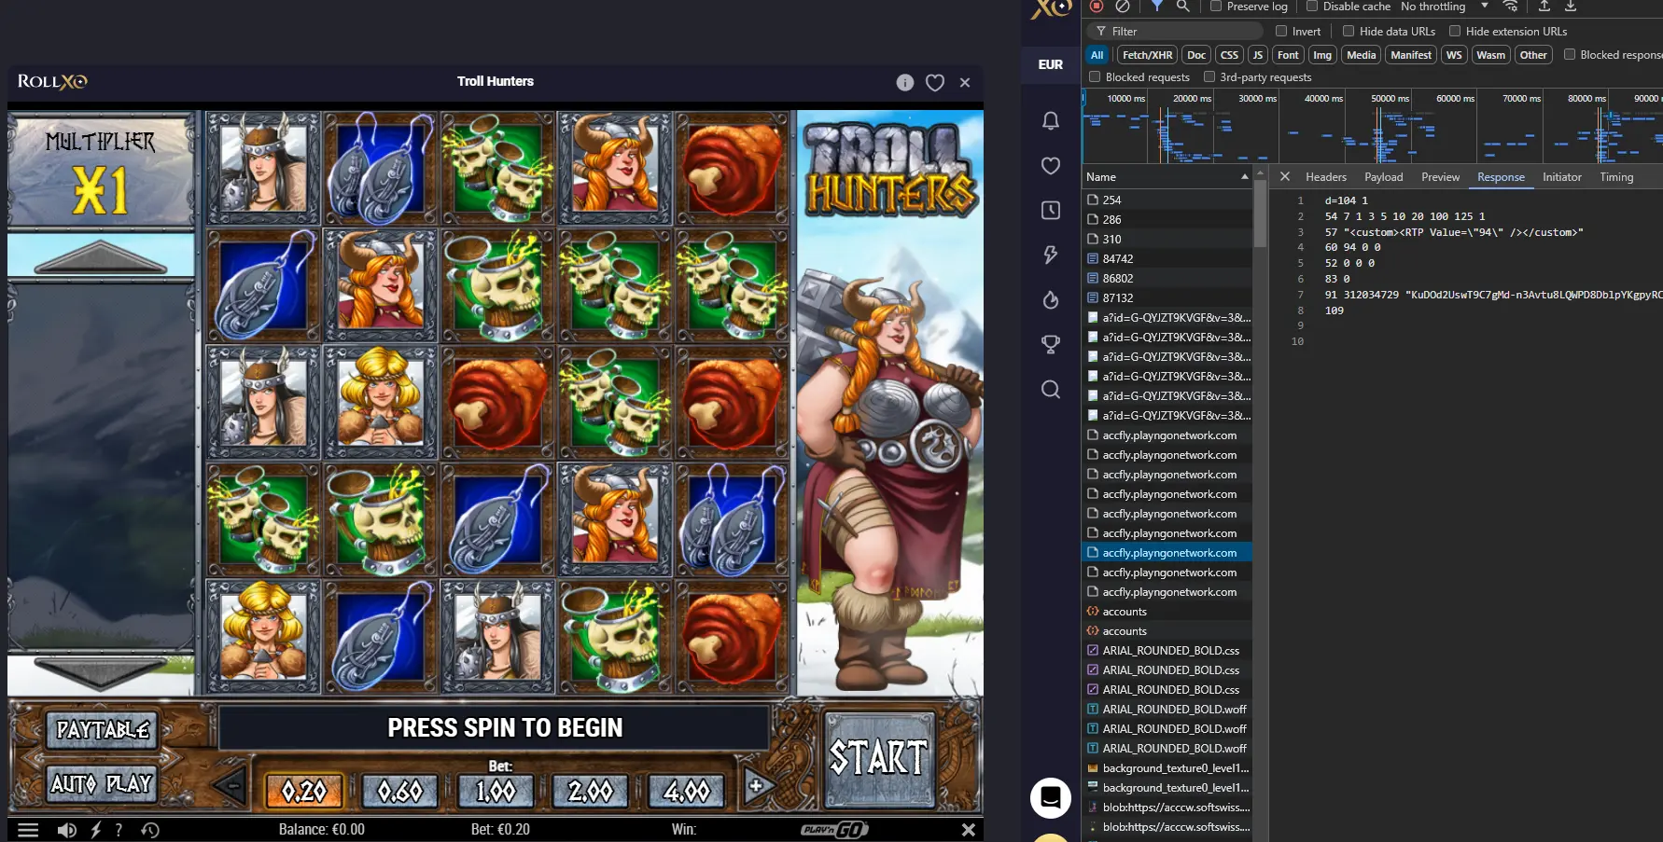Screen dimensions: 1663x842
Task: Select the first accounts request
Action: (1167, 611)
